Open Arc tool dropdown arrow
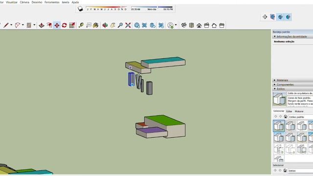The image size is (313, 176). pyautogui.click(x=23, y=25)
